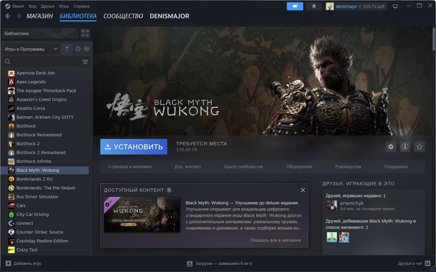
Task: Open Поддержка link
Action: pyautogui.click(x=396, y=167)
